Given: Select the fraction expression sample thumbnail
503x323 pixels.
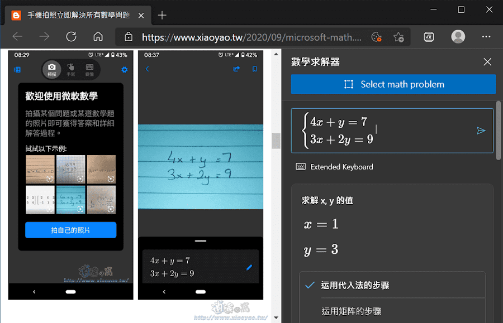Looking at the screenshot, I should click(101, 200).
